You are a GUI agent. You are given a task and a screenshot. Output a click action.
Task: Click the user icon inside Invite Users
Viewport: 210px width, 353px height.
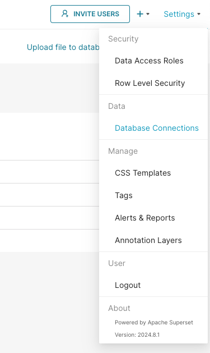coord(65,13)
